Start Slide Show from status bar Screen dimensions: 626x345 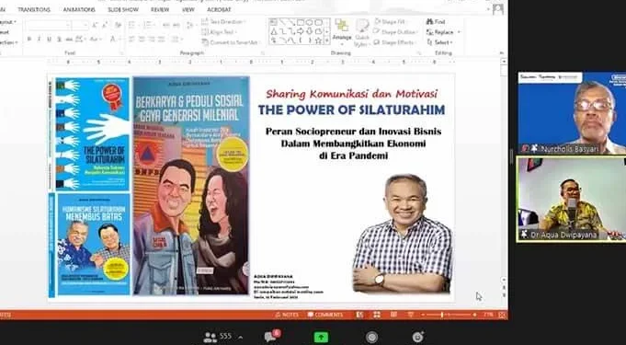point(410,315)
